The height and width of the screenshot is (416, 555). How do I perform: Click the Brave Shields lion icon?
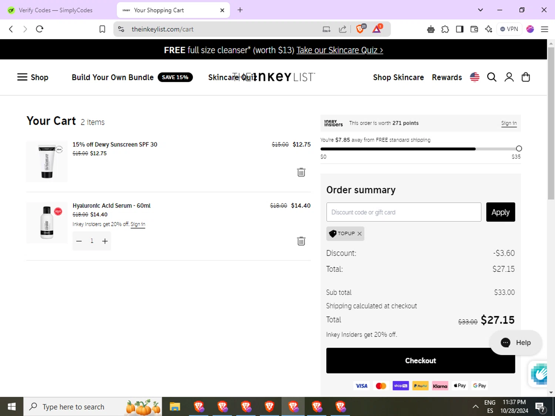[360, 29]
